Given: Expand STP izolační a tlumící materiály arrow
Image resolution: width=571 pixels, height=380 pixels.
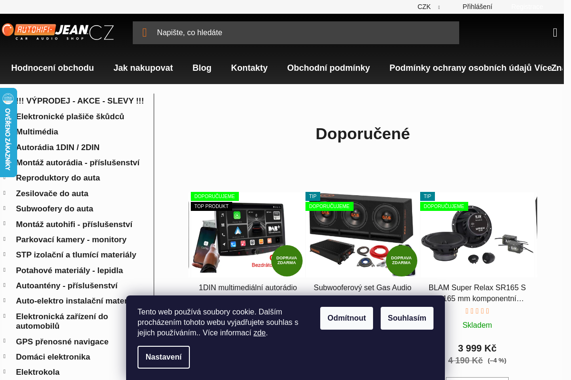Looking at the screenshot, I should (5, 254).
